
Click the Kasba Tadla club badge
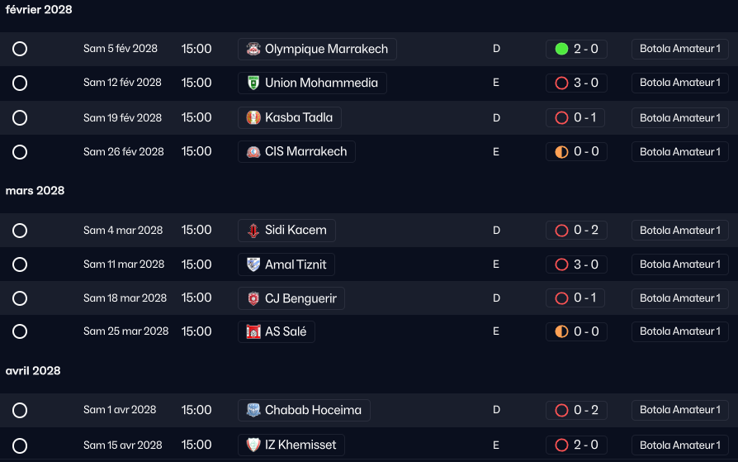coord(253,117)
